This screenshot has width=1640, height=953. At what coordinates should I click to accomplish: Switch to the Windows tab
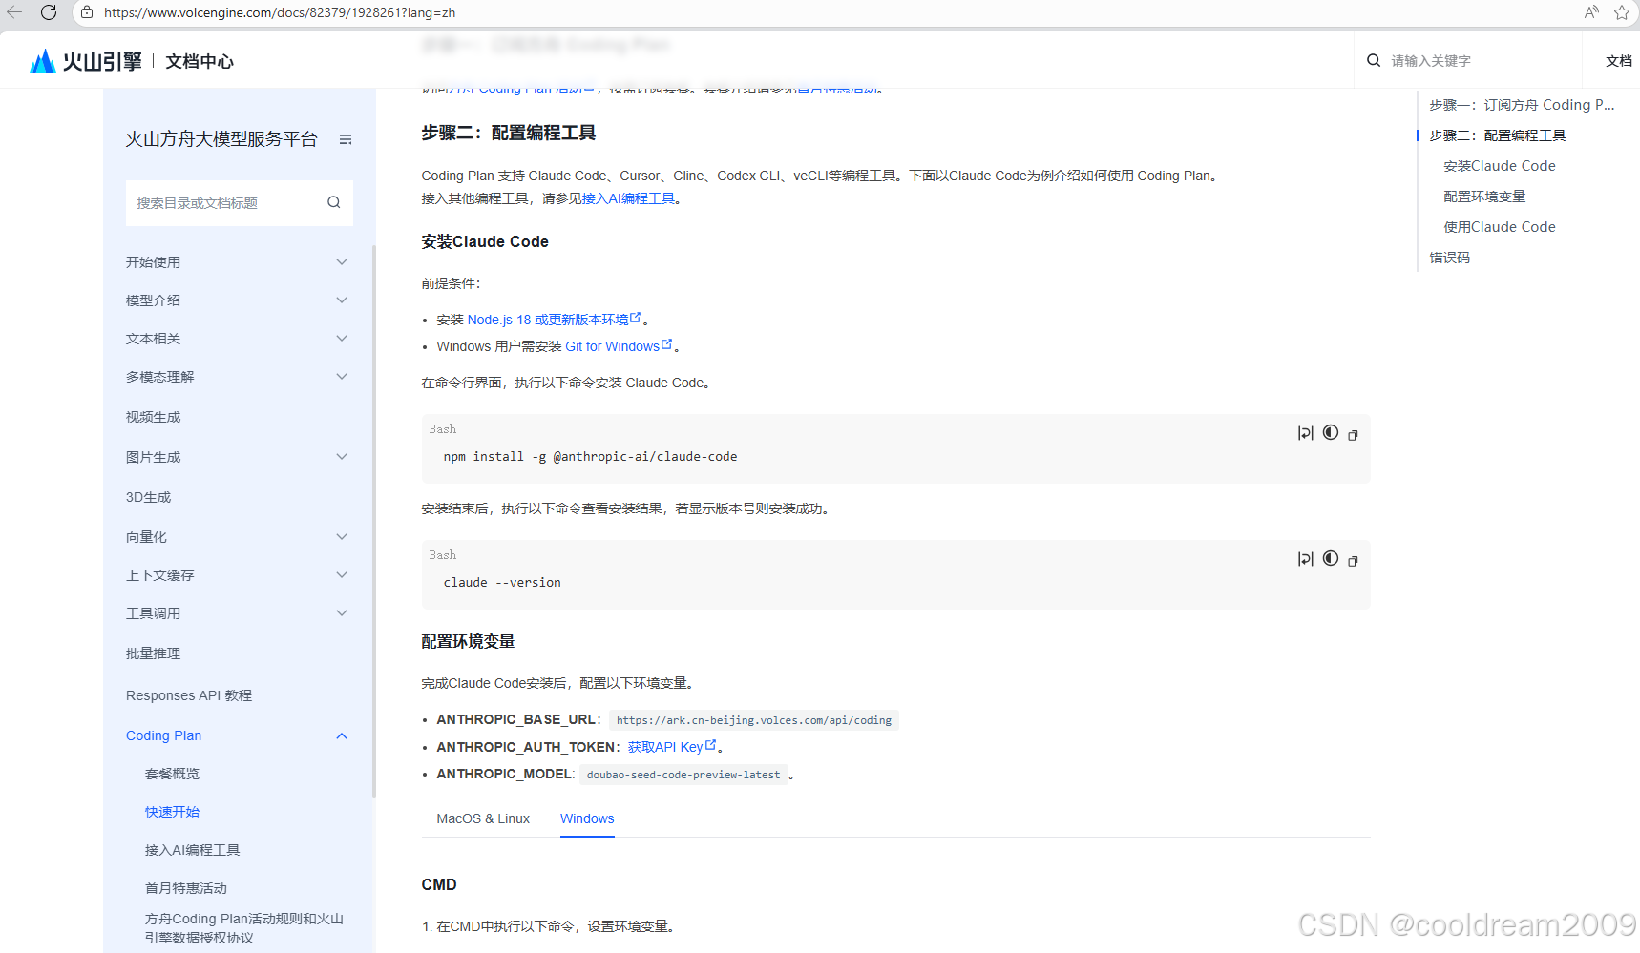coord(586,818)
